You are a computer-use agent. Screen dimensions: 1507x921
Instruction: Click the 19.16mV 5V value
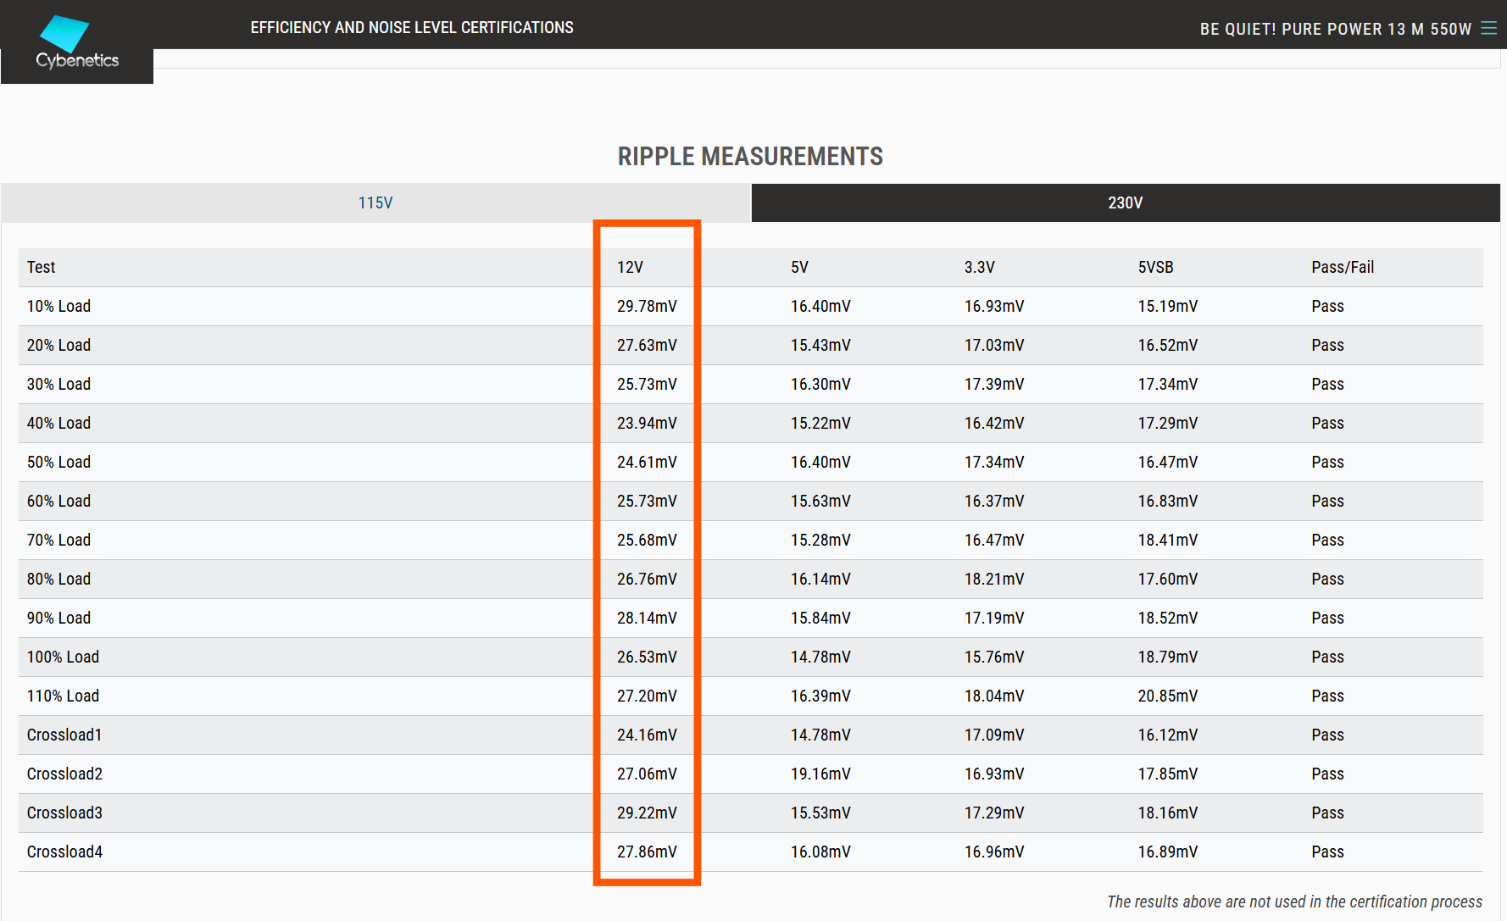pyautogui.click(x=820, y=774)
